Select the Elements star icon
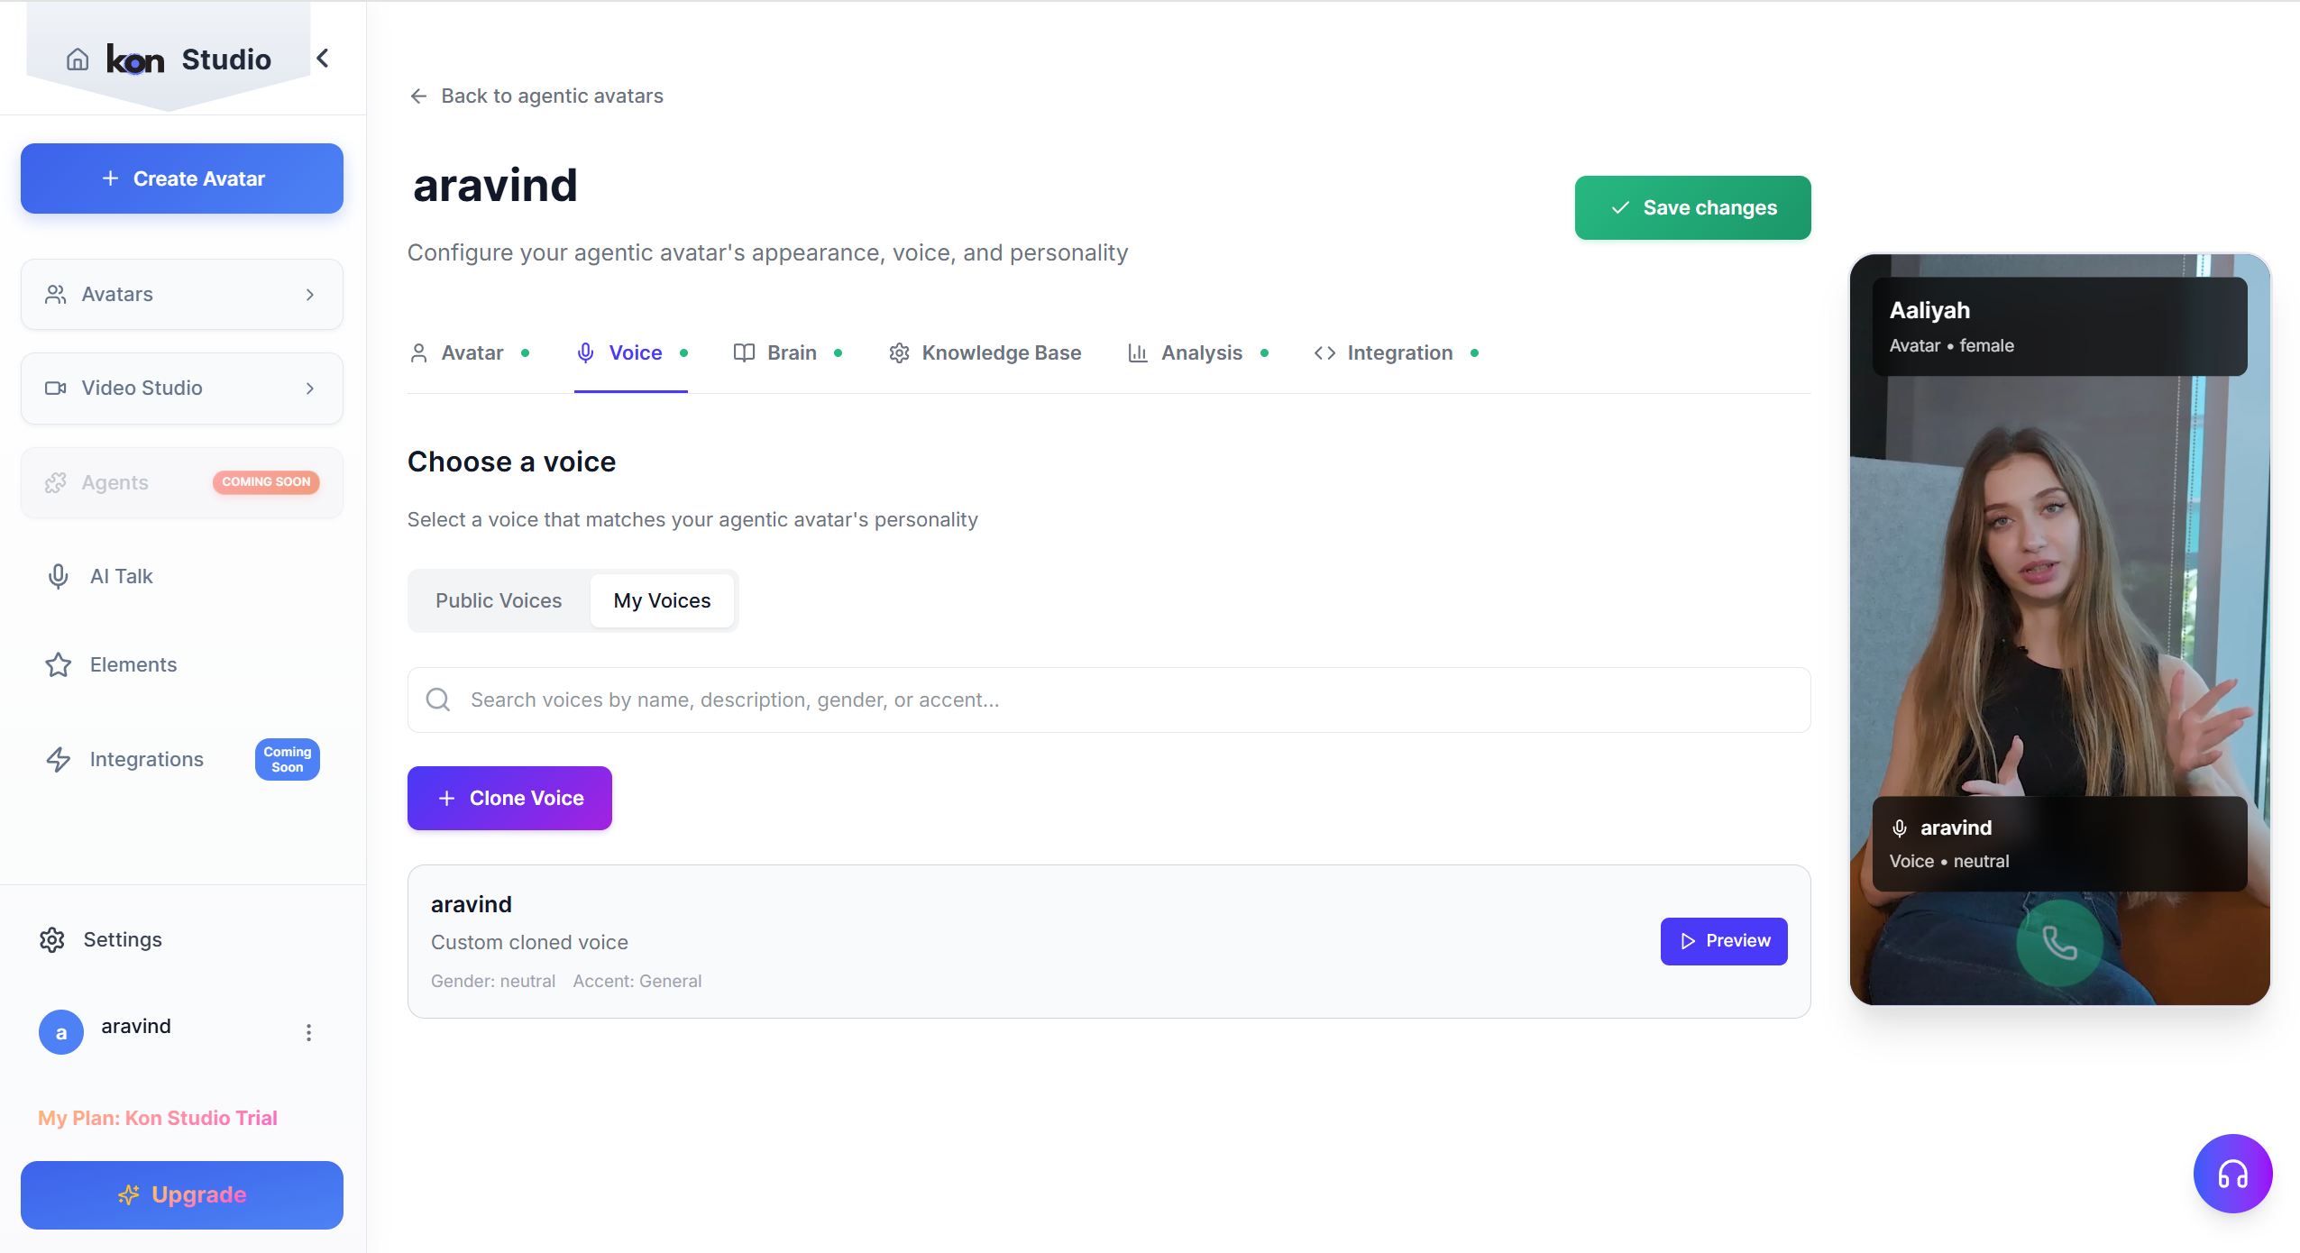The height and width of the screenshot is (1253, 2300). 58,664
